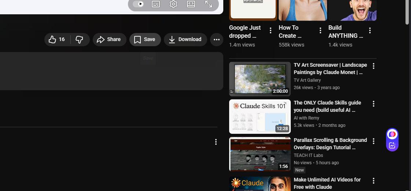Open menu for Make Unlimited AI Videos
Image resolution: width=411 pixels, height=191 pixels.
coord(374,181)
